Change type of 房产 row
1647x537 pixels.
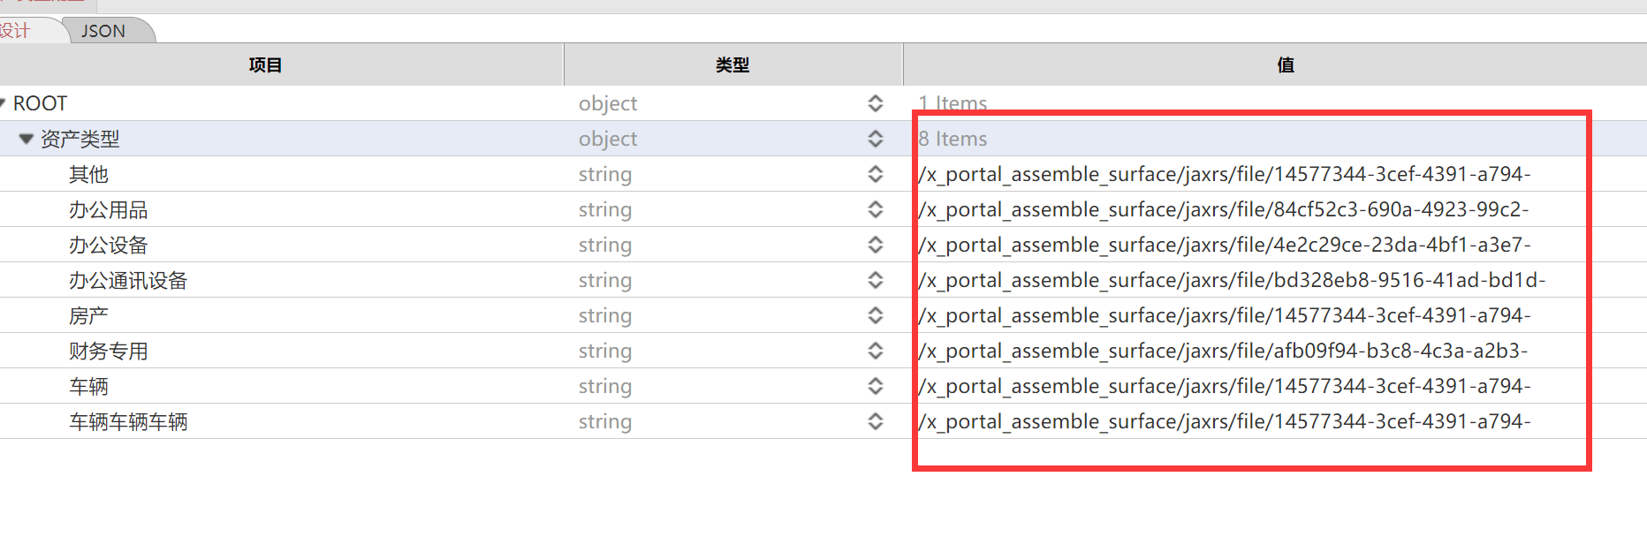tap(875, 315)
